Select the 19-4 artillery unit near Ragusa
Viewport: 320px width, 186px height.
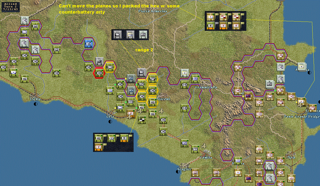click(238, 172)
